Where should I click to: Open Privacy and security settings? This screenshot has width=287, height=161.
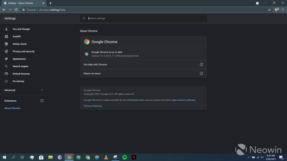(23, 52)
